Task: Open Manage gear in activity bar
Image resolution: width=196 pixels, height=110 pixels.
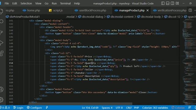Action: [1, 100]
